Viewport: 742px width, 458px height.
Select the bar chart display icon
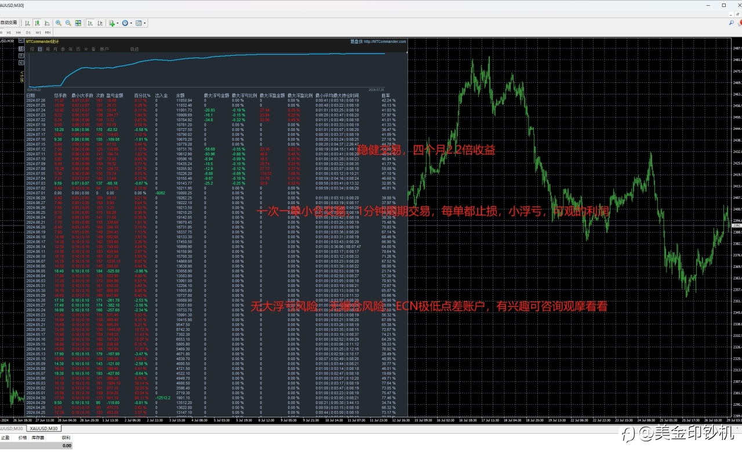pos(27,23)
